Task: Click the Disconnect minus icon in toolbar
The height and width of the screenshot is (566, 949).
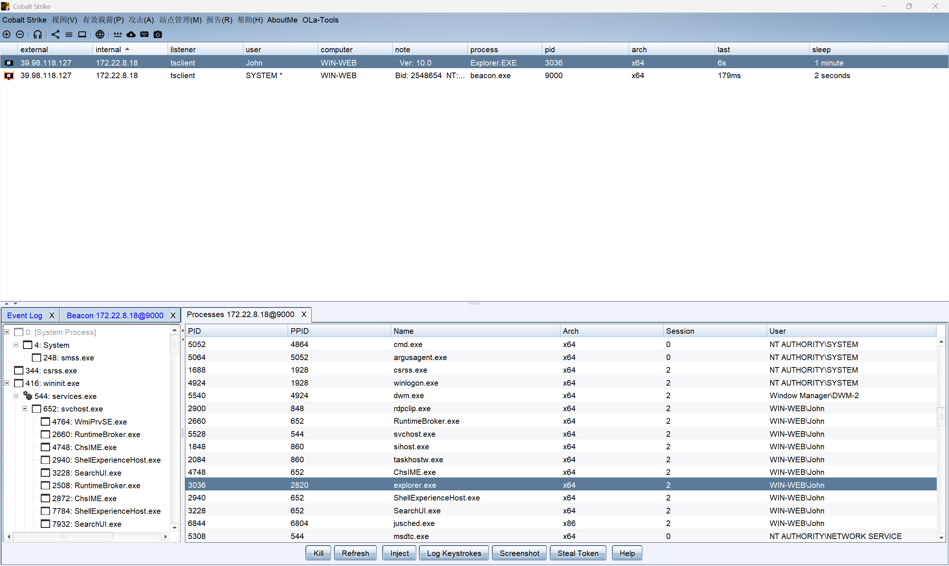Action: point(20,34)
